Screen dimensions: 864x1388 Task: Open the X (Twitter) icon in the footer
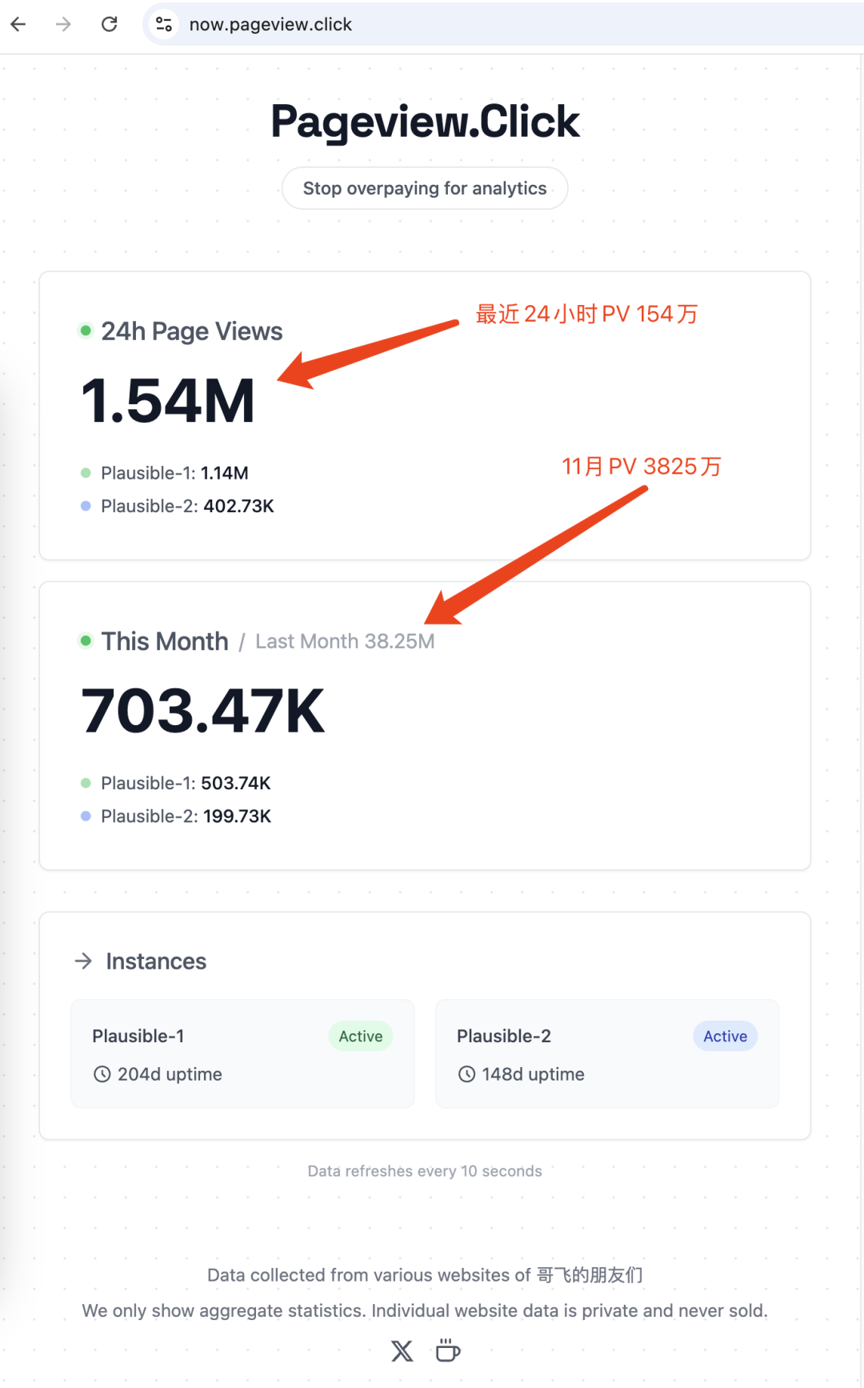coord(402,1351)
